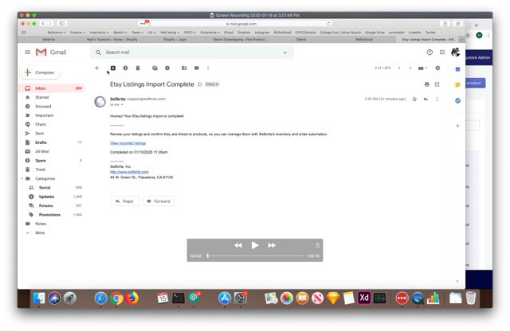
Task: Click the Search mail field
Action: click(192, 53)
